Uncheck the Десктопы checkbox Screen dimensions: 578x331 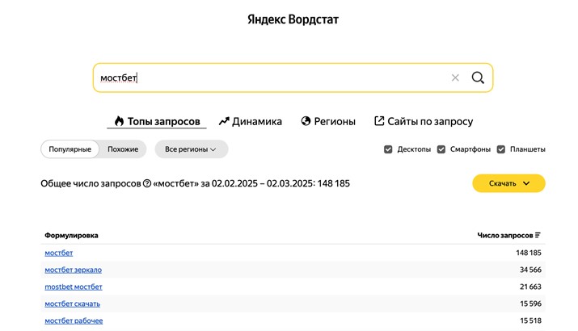388,149
